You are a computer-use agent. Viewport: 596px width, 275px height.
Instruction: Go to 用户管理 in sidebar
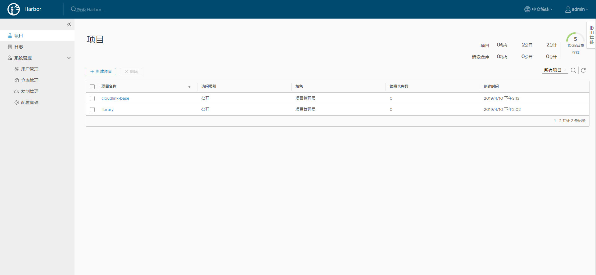[30, 69]
